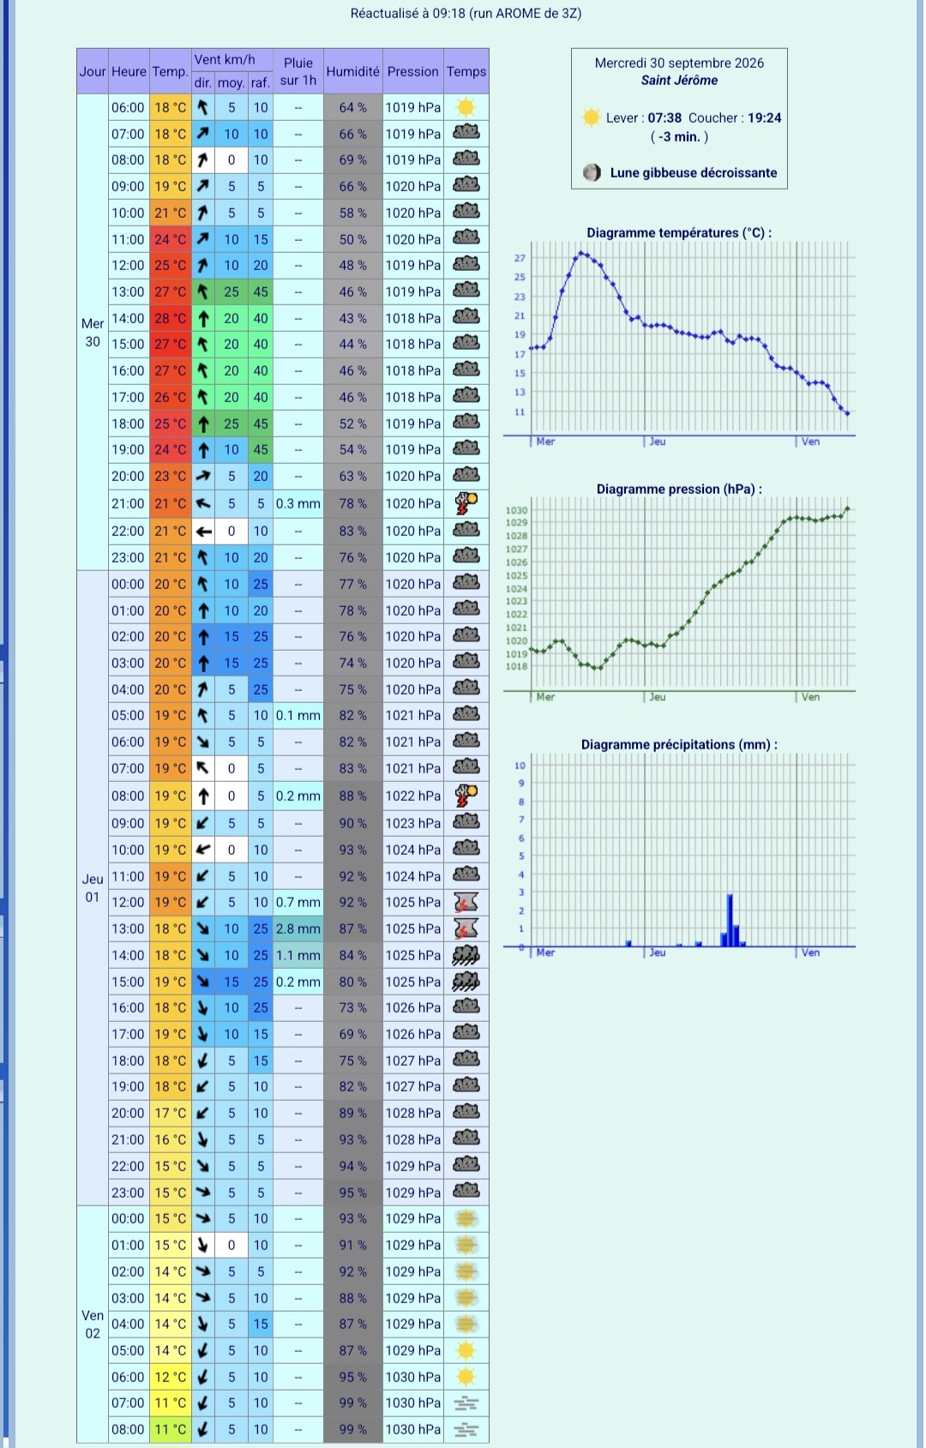Screen dimensions: 926x1448
Task: Click the thunderstorm icon for Thursday 13:00
Action: [466, 928]
